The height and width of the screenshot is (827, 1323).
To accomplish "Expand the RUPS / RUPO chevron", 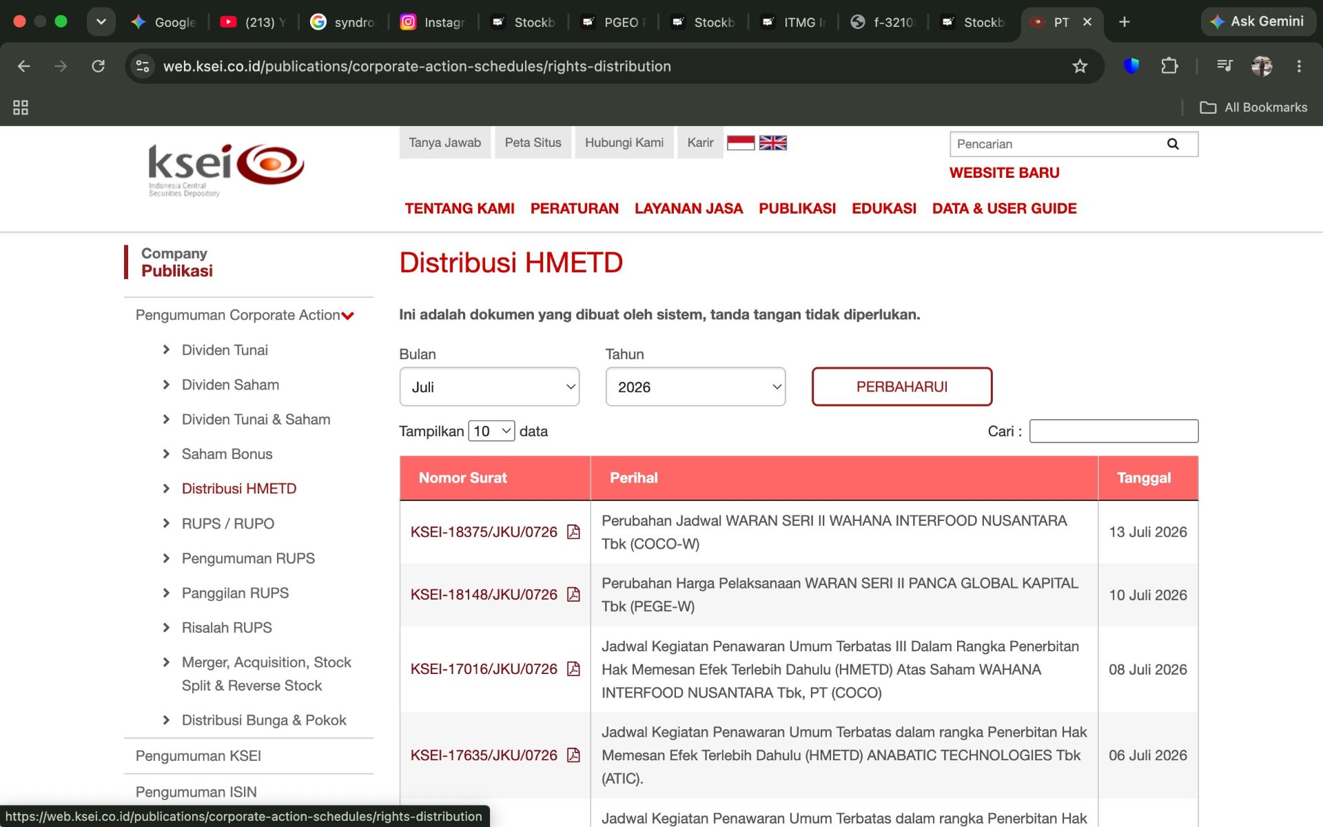I will click(x=166, y=524).
